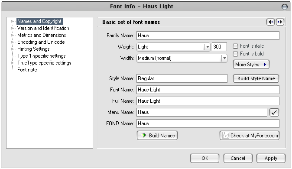Screen dimensions: 292x169
Task: Click the Menu Name checkmark icon button
Action: 274,112
